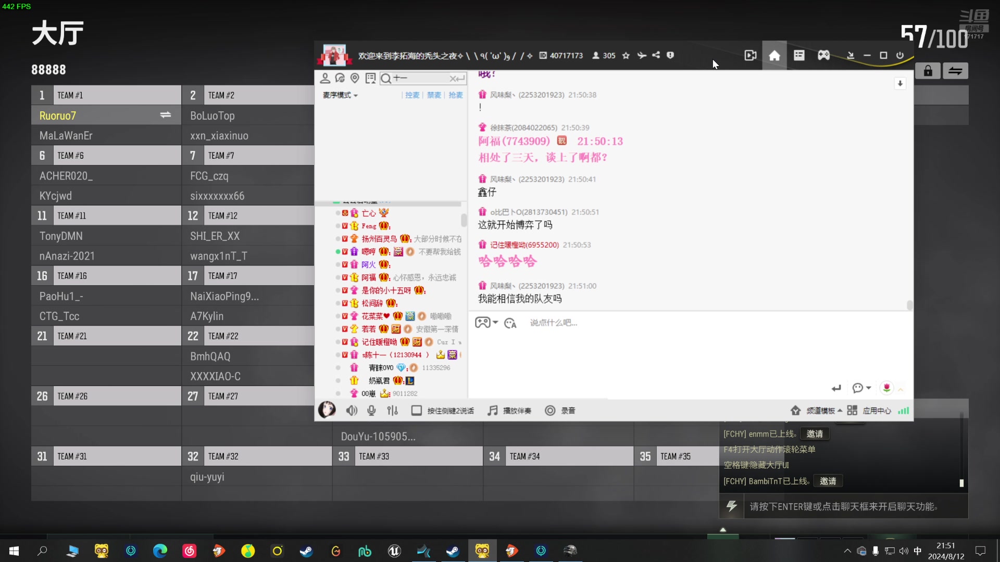Click the user list scrollbar

click(x=464, y=220)
